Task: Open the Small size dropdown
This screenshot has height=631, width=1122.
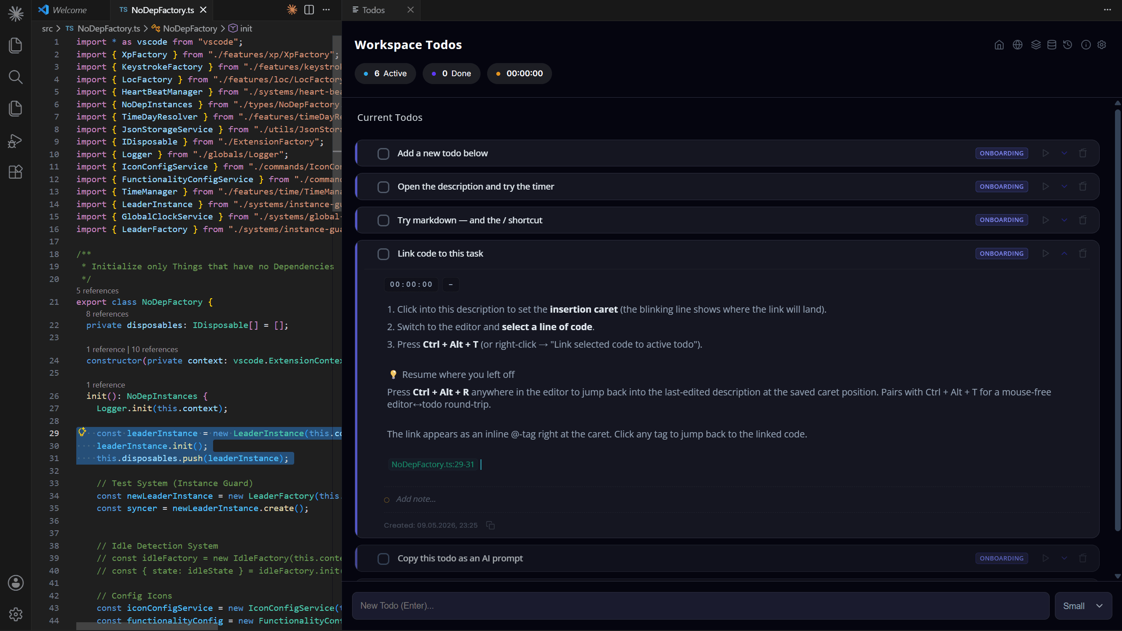Action: (1083, 606)
